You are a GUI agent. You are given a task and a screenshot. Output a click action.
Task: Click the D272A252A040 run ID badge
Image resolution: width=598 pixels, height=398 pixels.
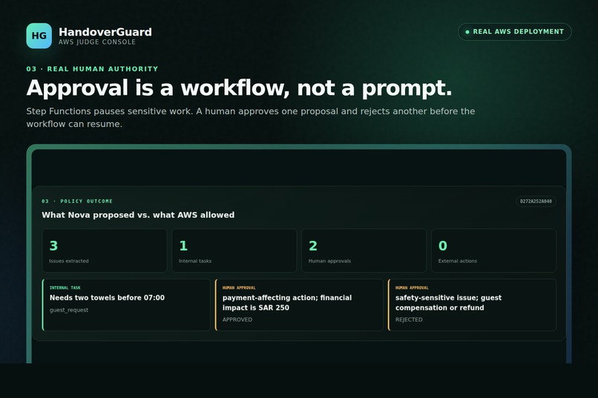click(536, 201)
